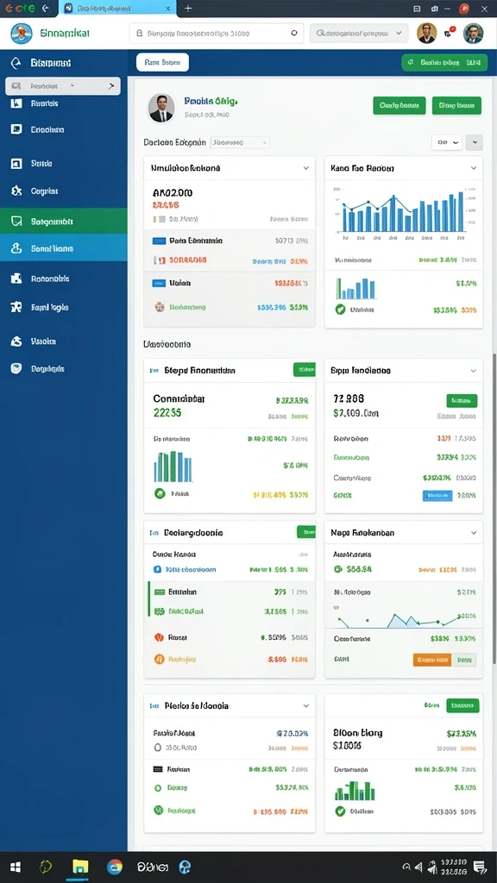
Task: Toggle the green checkmark in the bottom-right card
Action: tap(340, 811)
